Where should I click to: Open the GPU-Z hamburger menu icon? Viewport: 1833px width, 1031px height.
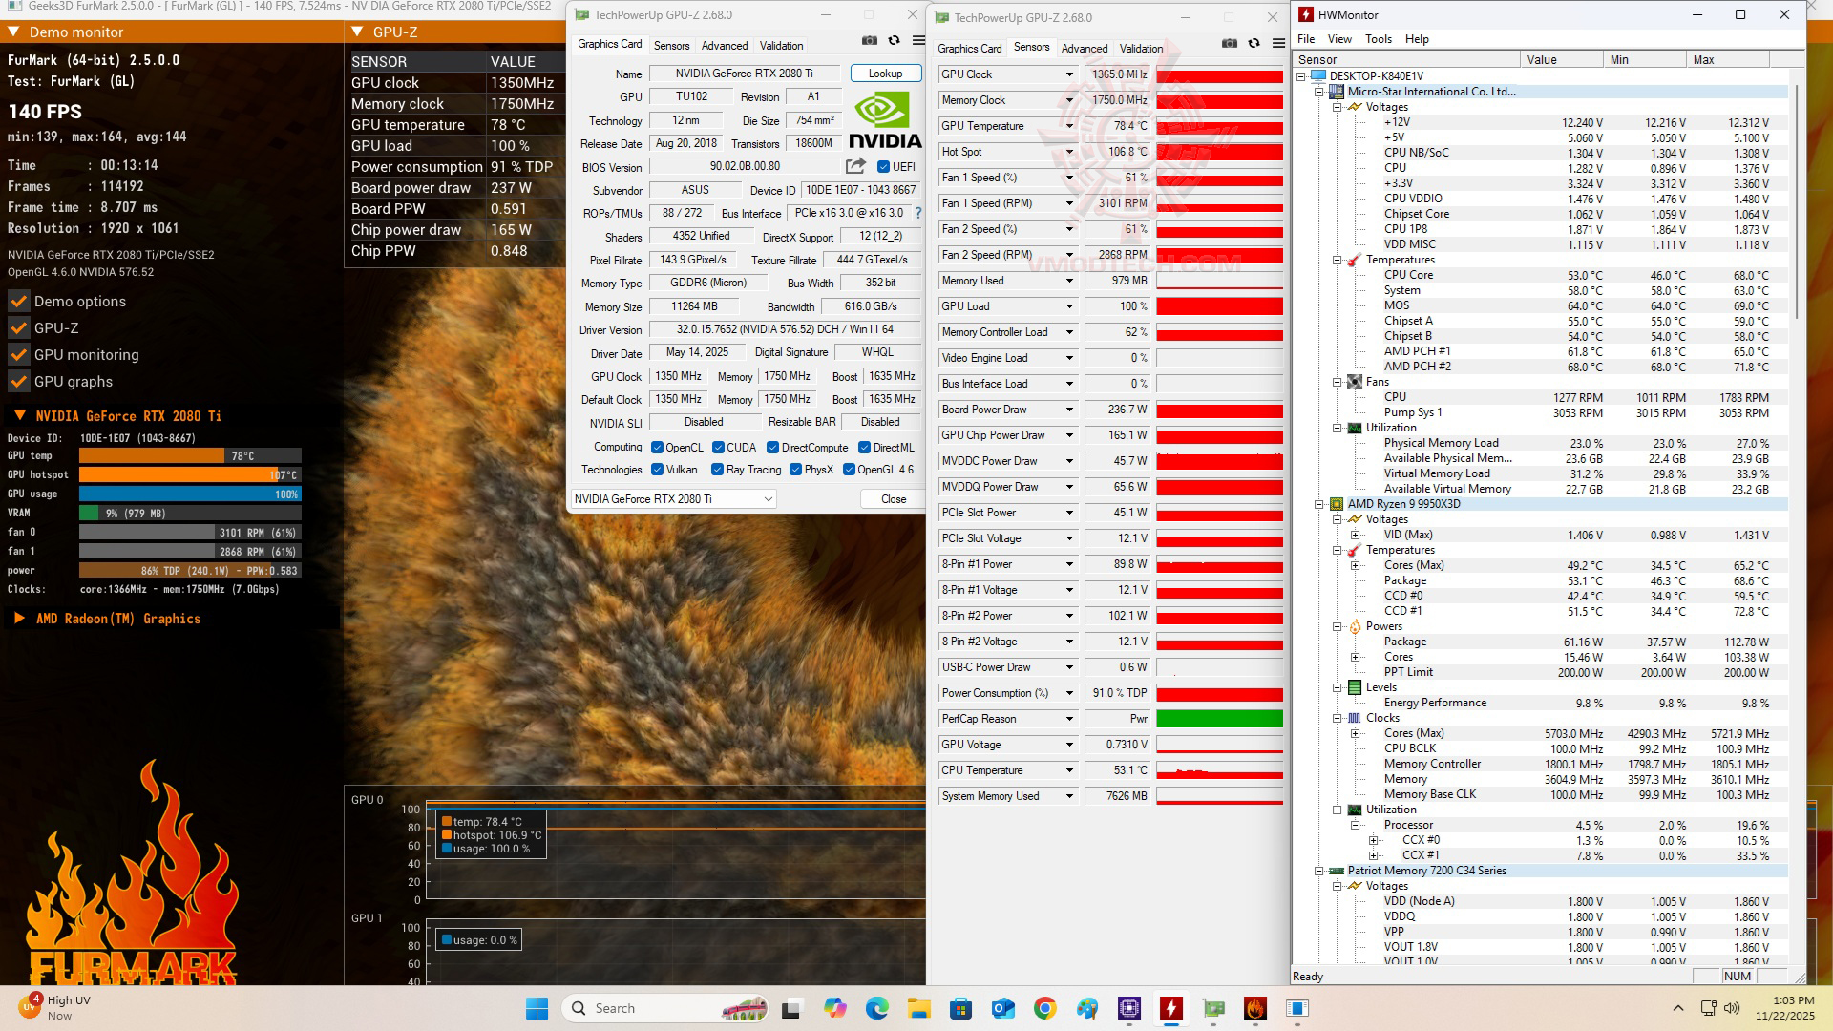coord(918,40)
